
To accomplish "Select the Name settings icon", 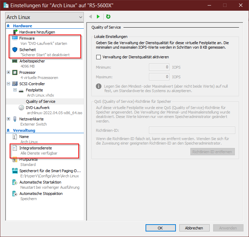I will [14, 137].
